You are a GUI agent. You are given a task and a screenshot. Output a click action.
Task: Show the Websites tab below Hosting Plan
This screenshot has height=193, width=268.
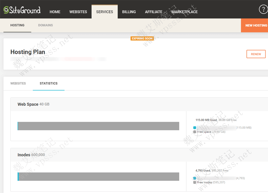(18, 83)
